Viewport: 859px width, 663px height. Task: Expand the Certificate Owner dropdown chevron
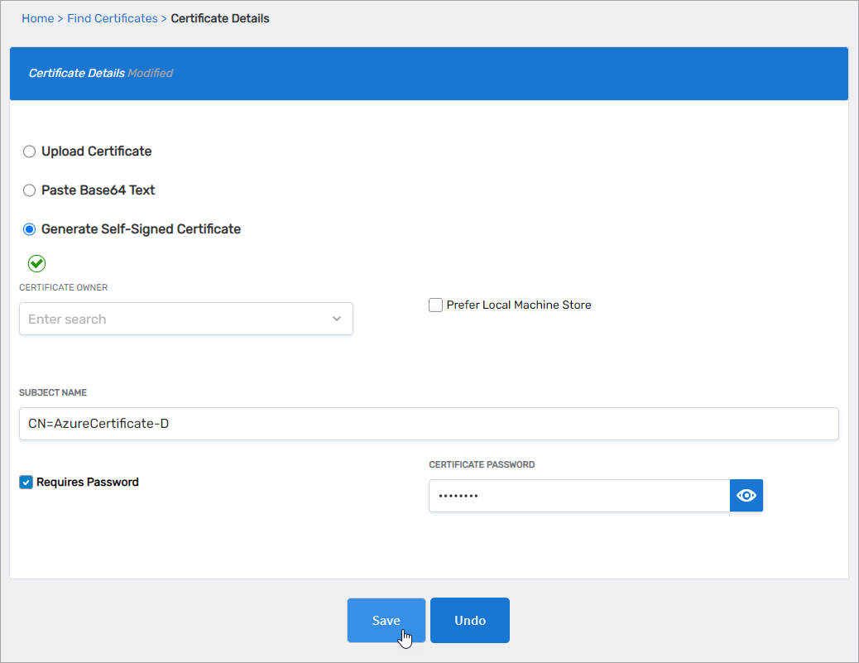click(x=337, y=319)
